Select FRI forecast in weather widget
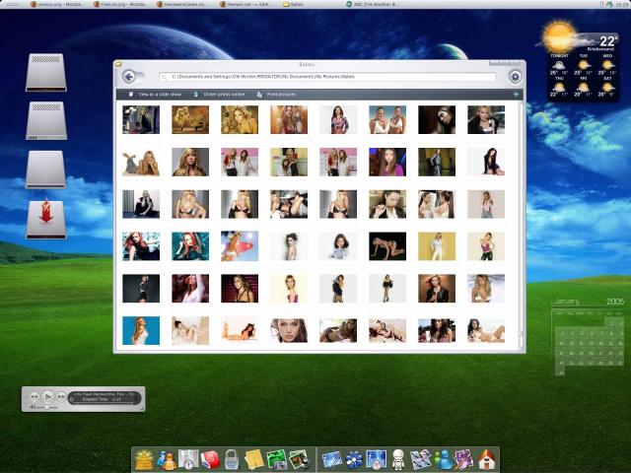 tap(583, 87)
